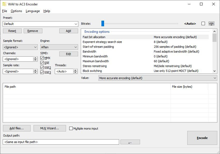This screenshot has height=154, width=220.
Task: Select the Start-of-stream padding row
Action: click(145, 47)
